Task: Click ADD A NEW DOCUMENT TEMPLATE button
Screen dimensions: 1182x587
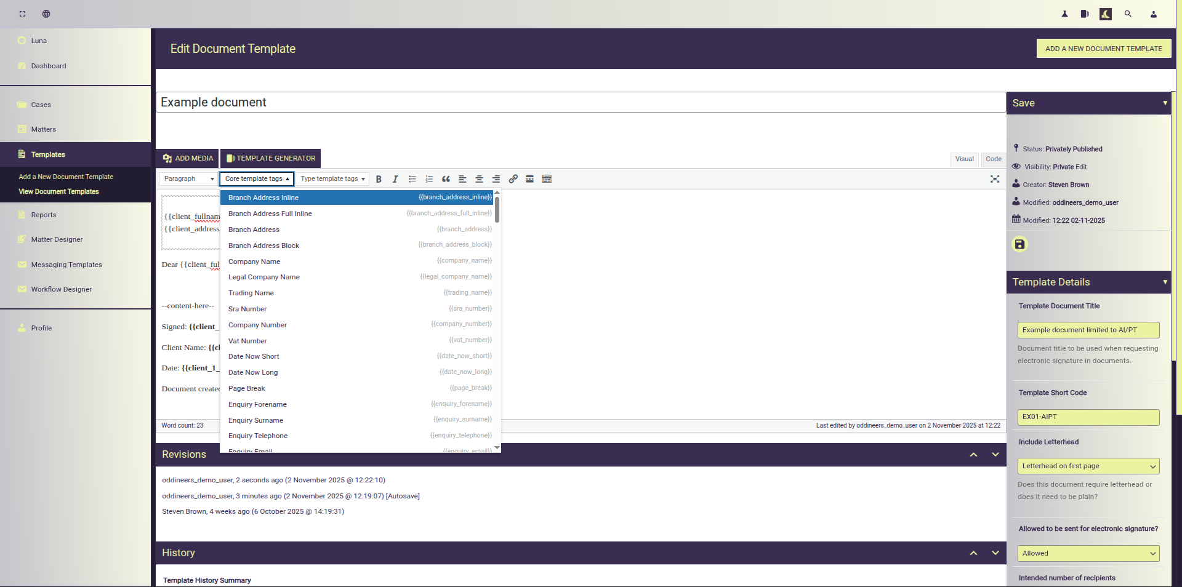Action: click(1103, 49)
